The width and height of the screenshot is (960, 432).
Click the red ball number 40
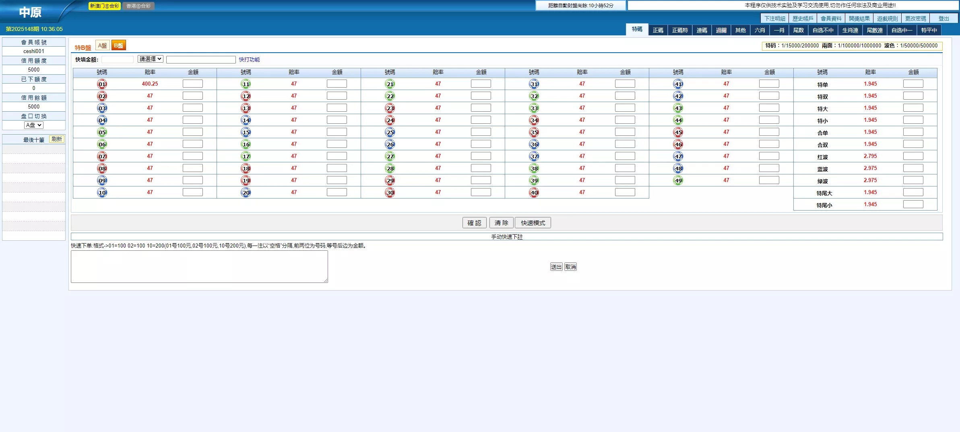pyautogui.click(x=534, y=192)
